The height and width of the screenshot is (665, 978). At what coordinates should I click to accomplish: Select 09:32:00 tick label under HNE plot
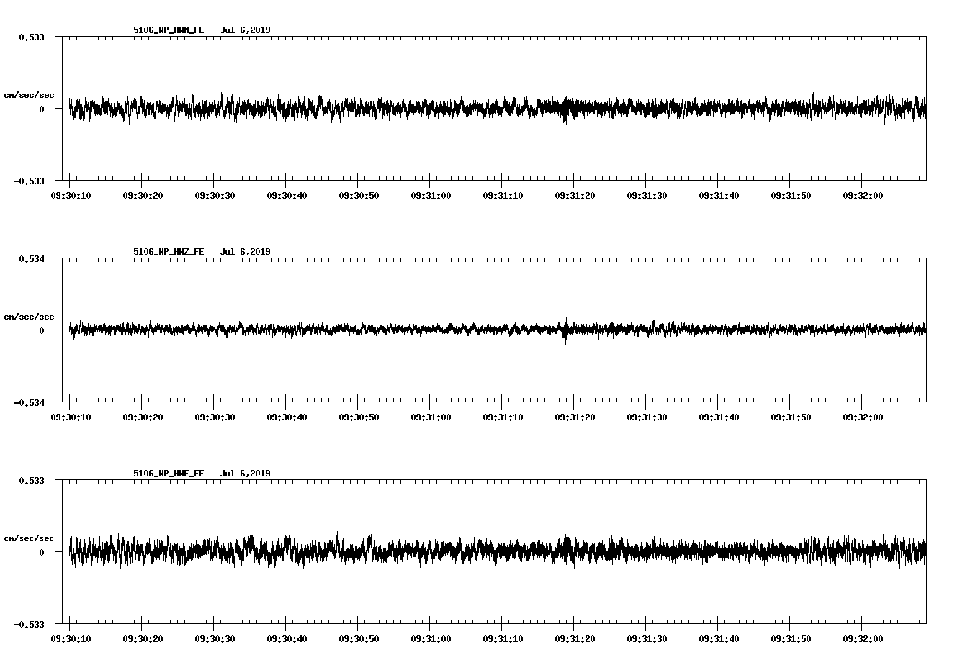pos(863,639)
